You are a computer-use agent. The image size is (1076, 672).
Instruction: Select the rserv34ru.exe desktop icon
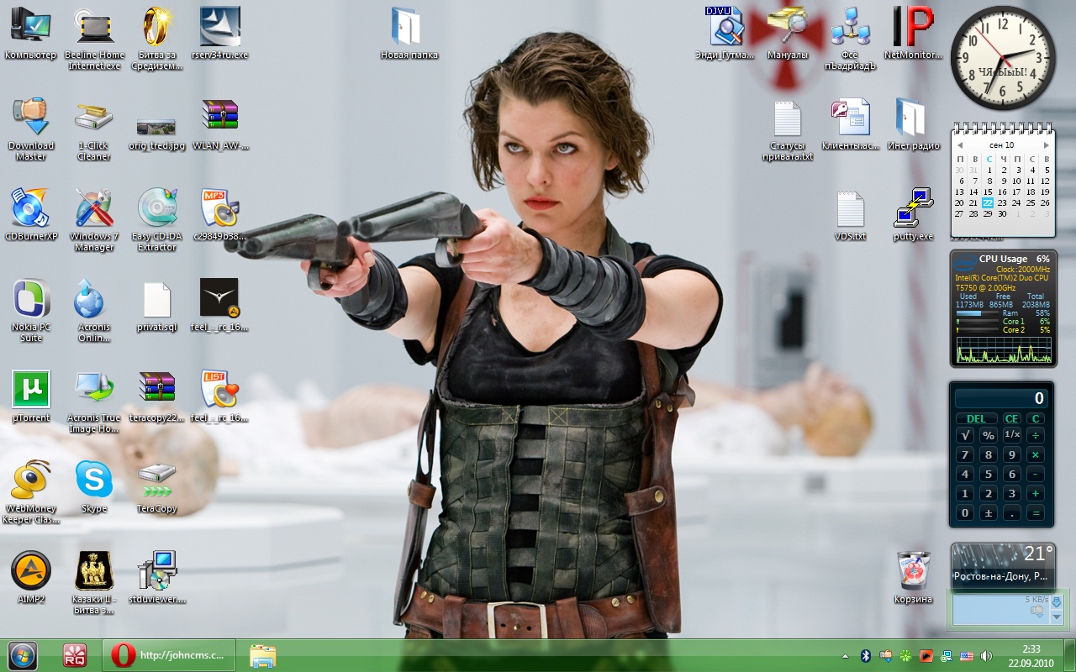point(220,34)
